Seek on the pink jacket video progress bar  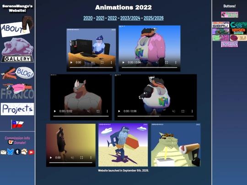point(150,68)
